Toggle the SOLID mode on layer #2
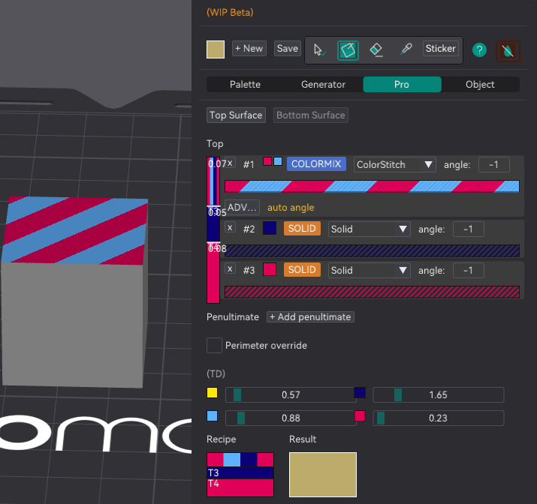Image resolution: width=537 pixels, height=504 pixels. [x=302, y=229]
